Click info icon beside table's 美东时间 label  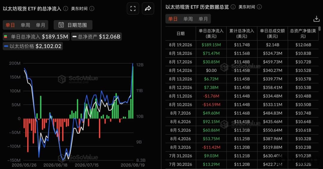tap(259, 7)
